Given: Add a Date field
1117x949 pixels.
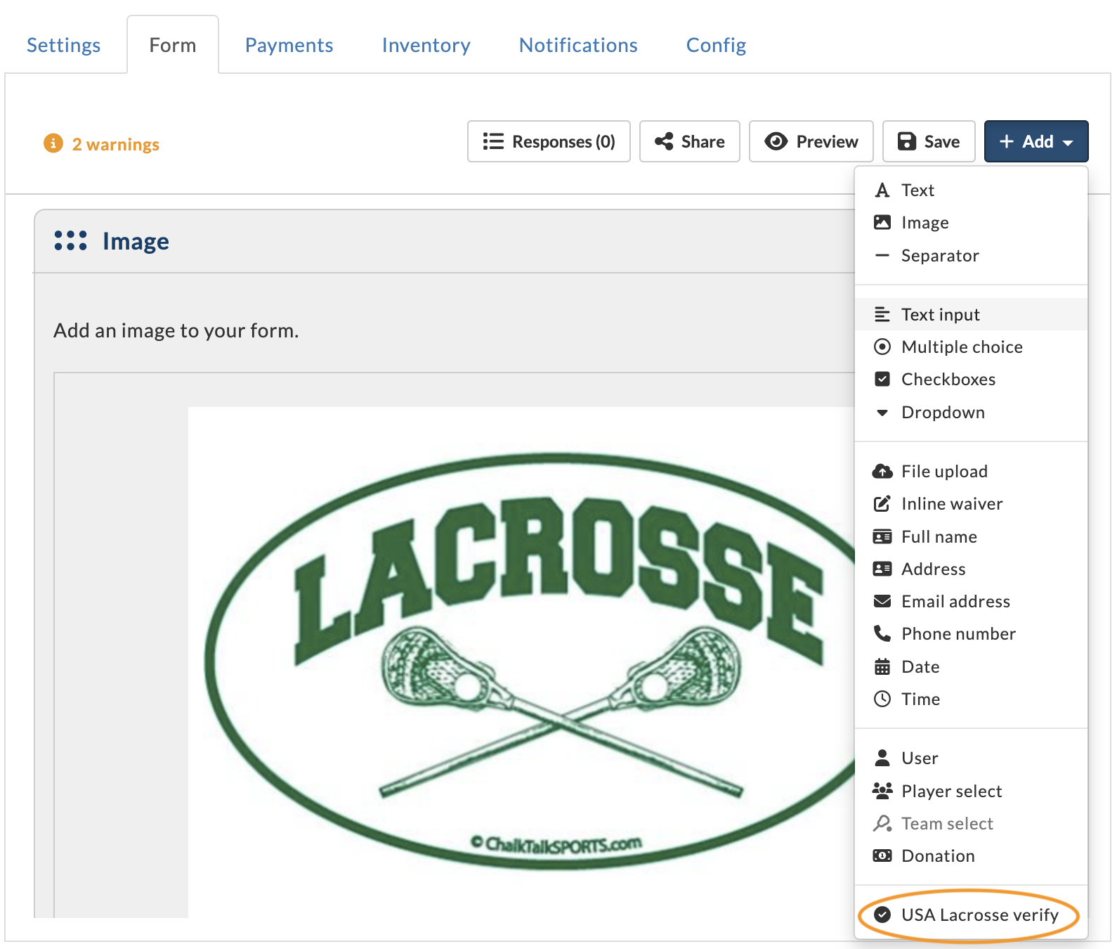Looking at the screenshot, I should click(971, 666).
